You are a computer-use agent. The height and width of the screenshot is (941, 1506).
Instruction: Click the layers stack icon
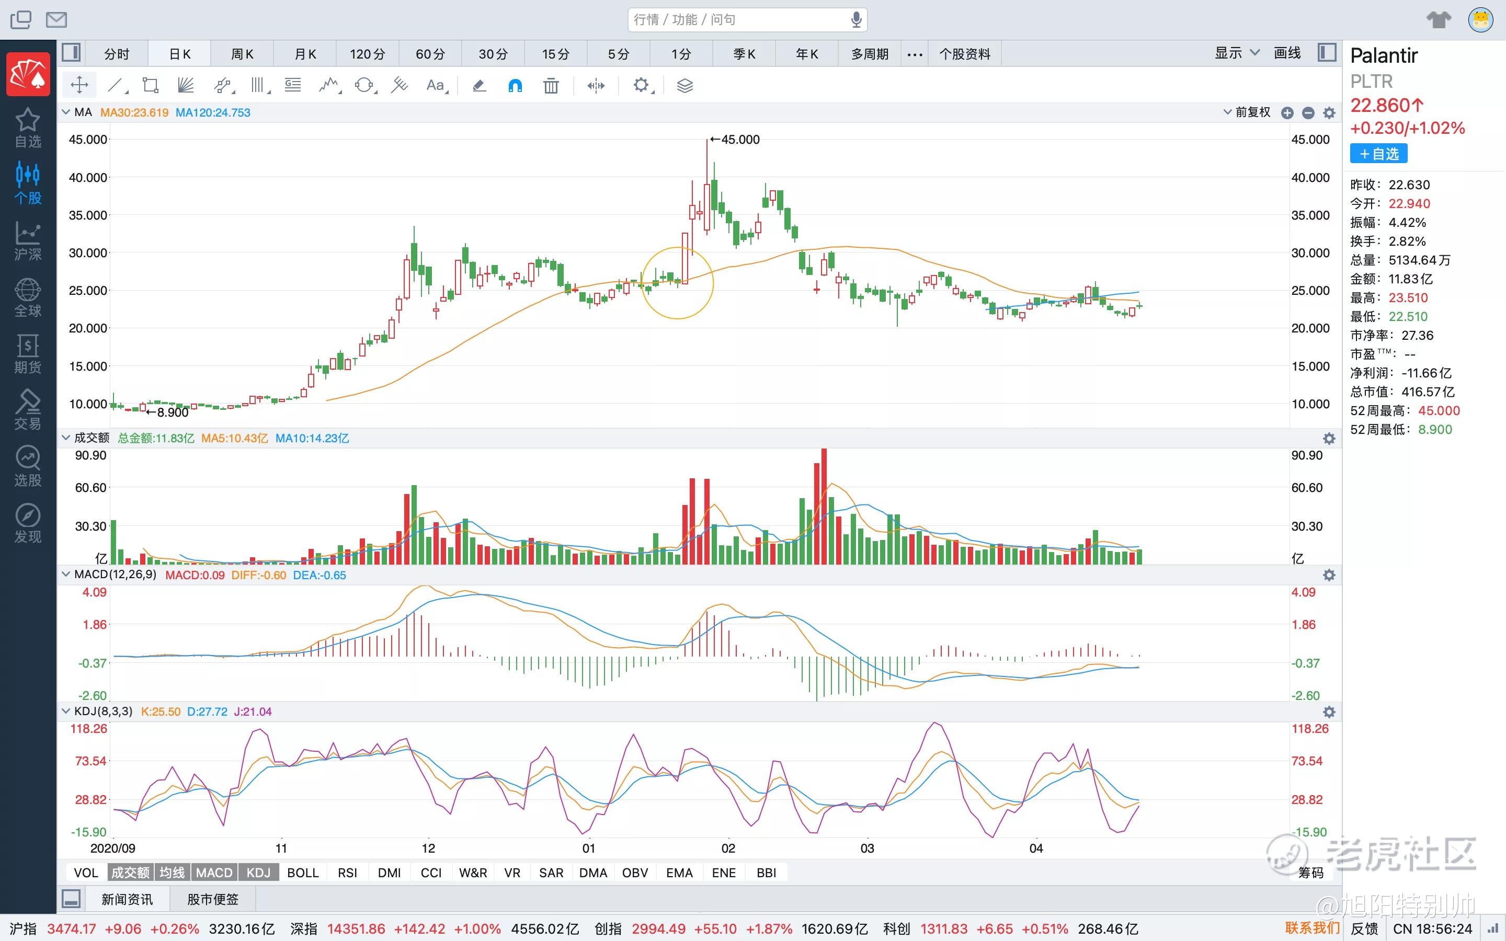684,85
